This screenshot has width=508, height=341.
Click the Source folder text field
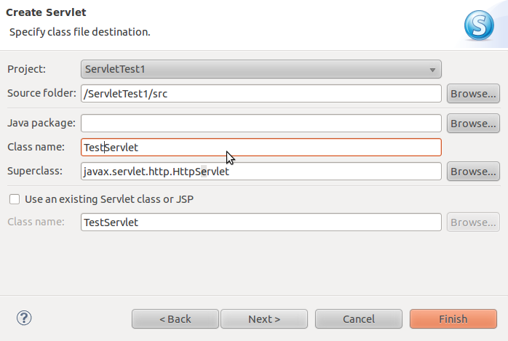[x=261, y=94]
